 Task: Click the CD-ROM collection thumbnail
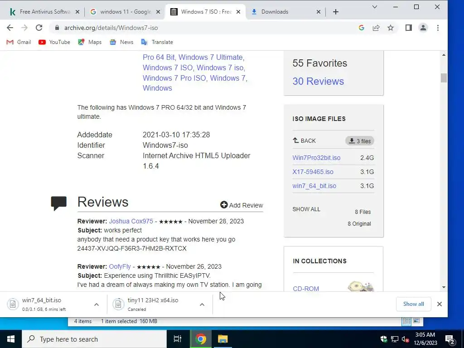[361, 286]
